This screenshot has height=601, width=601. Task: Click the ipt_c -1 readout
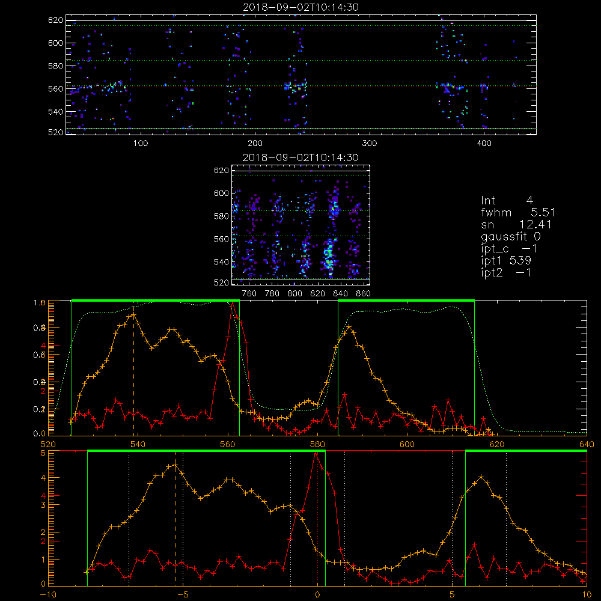pos(509,249)
